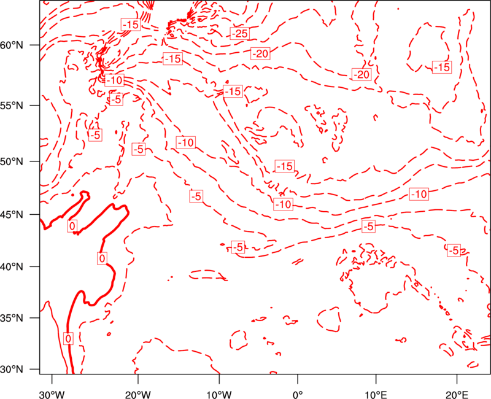Screen dimensions: 491x399
Task: Click the -20 contour label directly below -25
Action: [260, 54]
